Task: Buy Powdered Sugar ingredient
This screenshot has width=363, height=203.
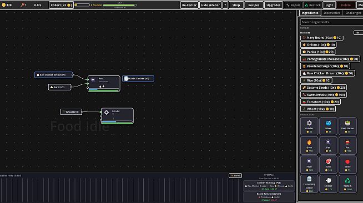Action: tap(325, 66)
